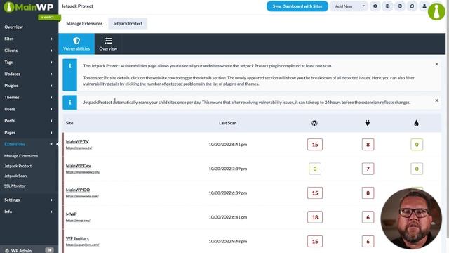Dismiss the Vulnerabilities page info notice
The image size is (449, 253).
436,64
